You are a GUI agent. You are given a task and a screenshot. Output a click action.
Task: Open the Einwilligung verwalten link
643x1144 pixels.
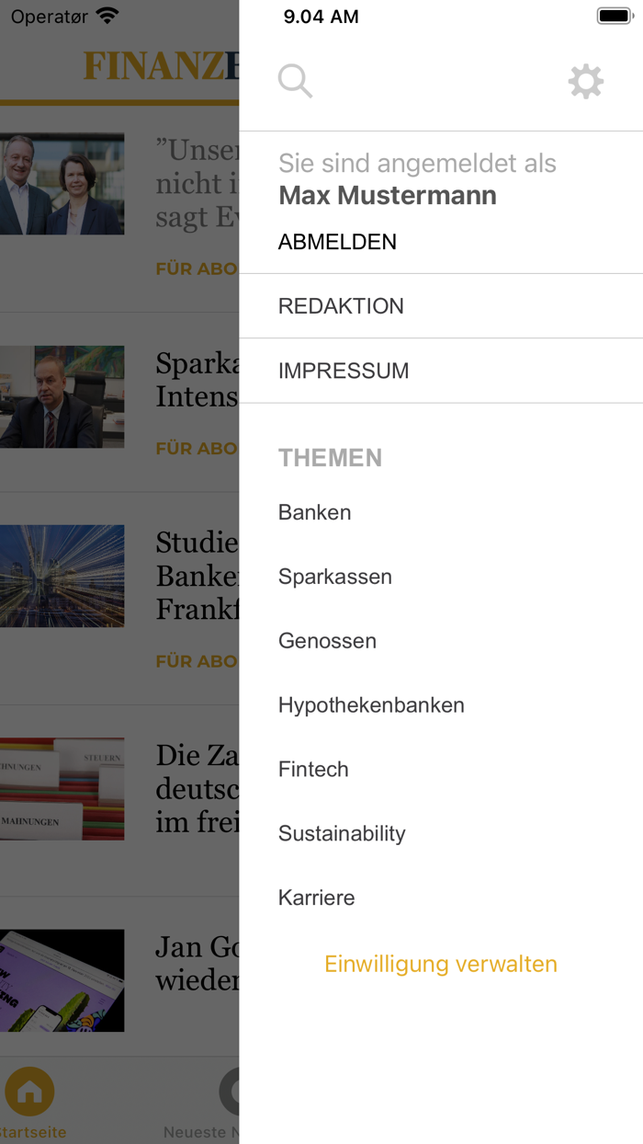coord(440,964)
